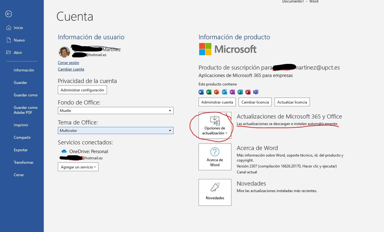Open the Novedades megaphone button
This screenshot has height=232, width=384.
point(215,192)
